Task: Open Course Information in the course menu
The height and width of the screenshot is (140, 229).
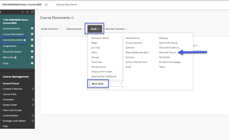Action: click(x=13, y=34)
